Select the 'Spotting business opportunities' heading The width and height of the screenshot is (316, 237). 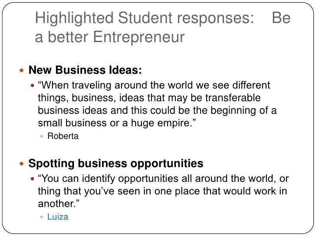115,164
